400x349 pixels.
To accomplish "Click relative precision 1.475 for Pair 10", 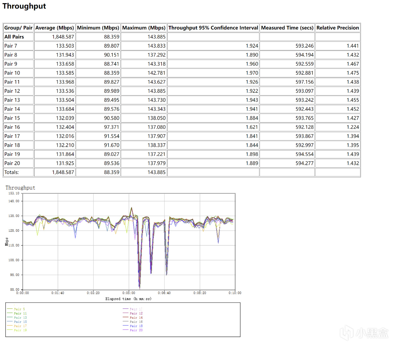I will 353,73.
